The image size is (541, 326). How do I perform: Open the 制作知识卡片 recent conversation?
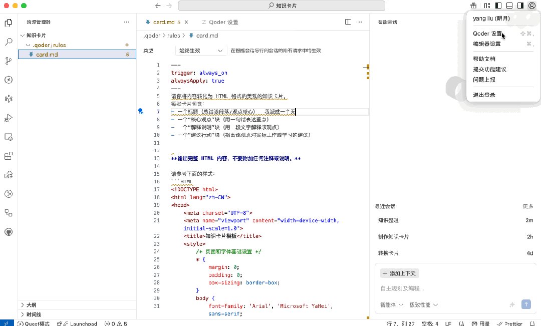point(455,237)
